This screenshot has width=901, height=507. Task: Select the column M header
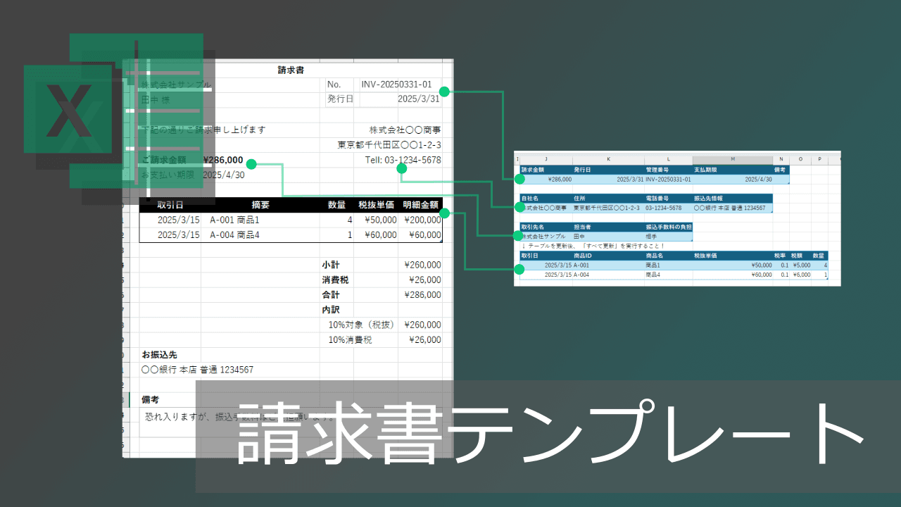coord(733,159)
